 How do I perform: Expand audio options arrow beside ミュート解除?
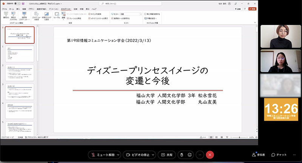(x=119, y=155)
